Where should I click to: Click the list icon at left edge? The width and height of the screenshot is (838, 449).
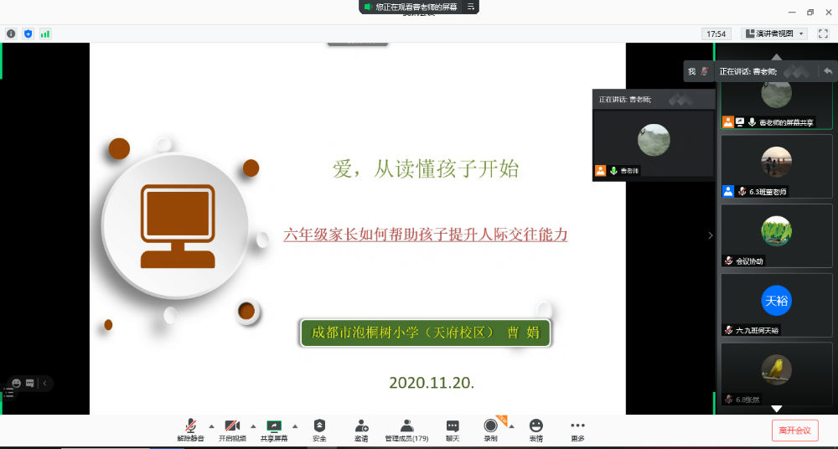[8, 394]
